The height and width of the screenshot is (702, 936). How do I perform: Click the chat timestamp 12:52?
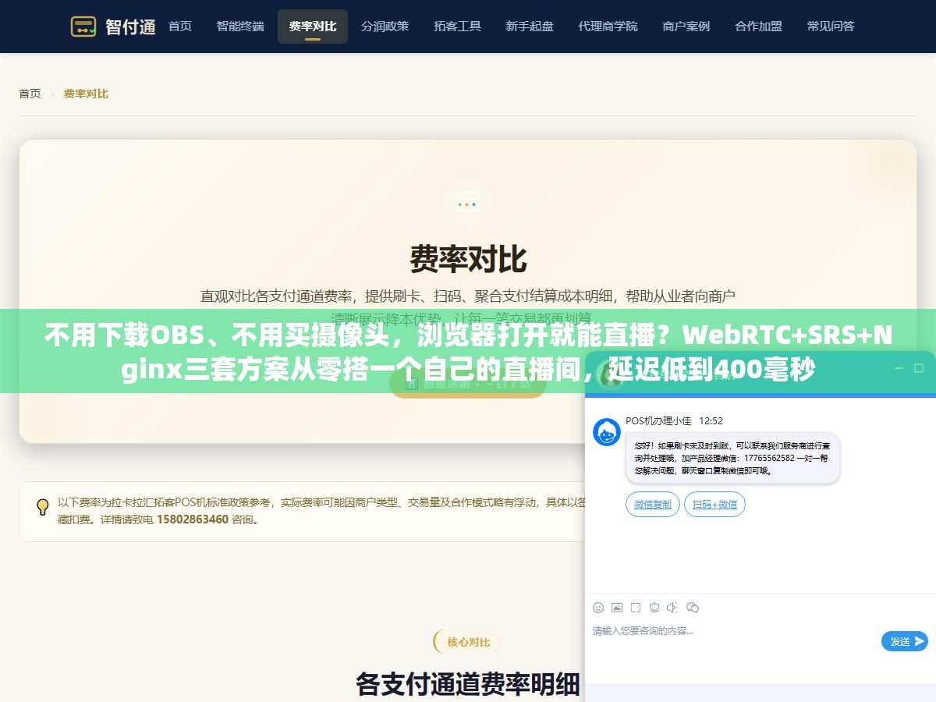[711, 420]
